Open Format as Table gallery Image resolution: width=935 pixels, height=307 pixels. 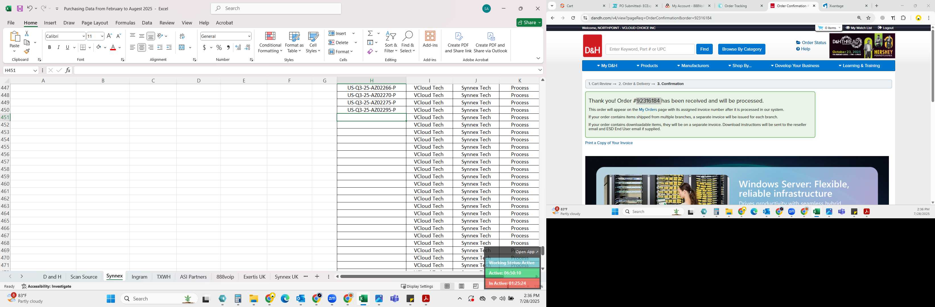click(x=294, y=42)
